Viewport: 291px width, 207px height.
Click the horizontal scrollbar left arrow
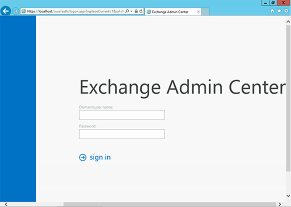[x=5, y=204]
